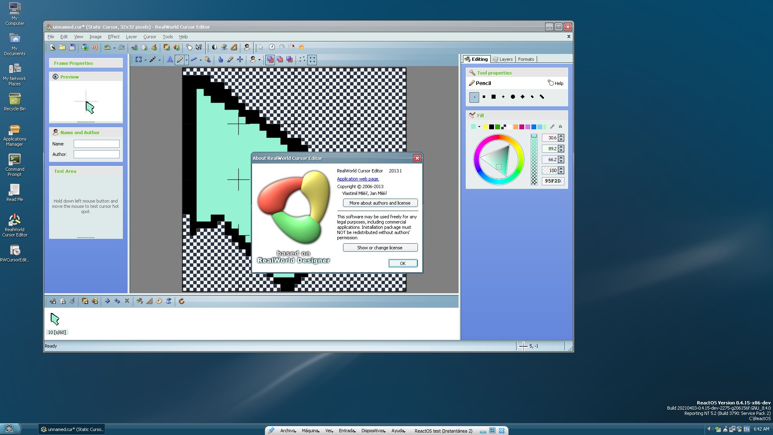Select the blue cross move tool
Image resolution: width=773 pixels, height=435 pixels.
[240, 60]
